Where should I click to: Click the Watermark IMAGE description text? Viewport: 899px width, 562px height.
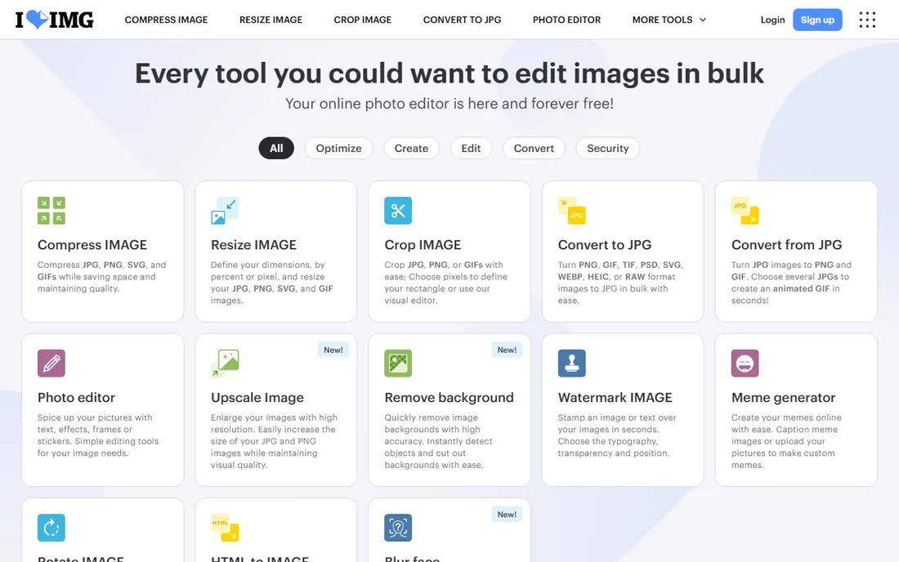coord(617,435)
